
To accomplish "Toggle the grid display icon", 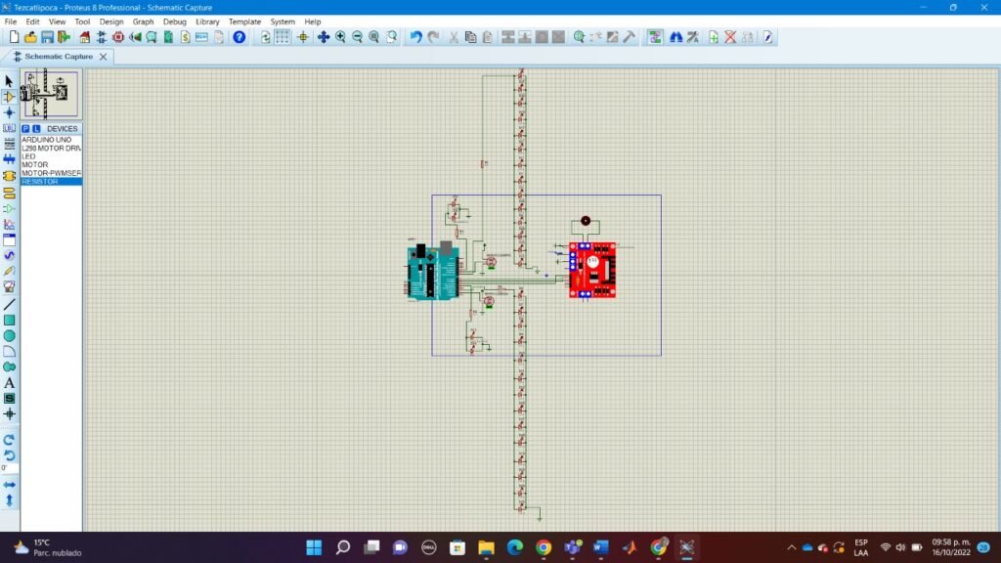I will pos(282,37).
